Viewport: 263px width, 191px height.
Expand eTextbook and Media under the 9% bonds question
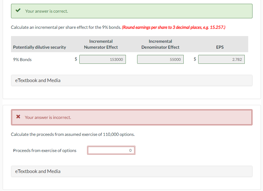coord(132,80)
